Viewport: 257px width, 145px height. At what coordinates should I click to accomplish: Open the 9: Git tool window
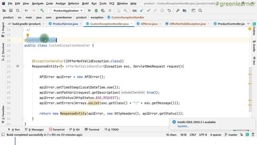74,130
